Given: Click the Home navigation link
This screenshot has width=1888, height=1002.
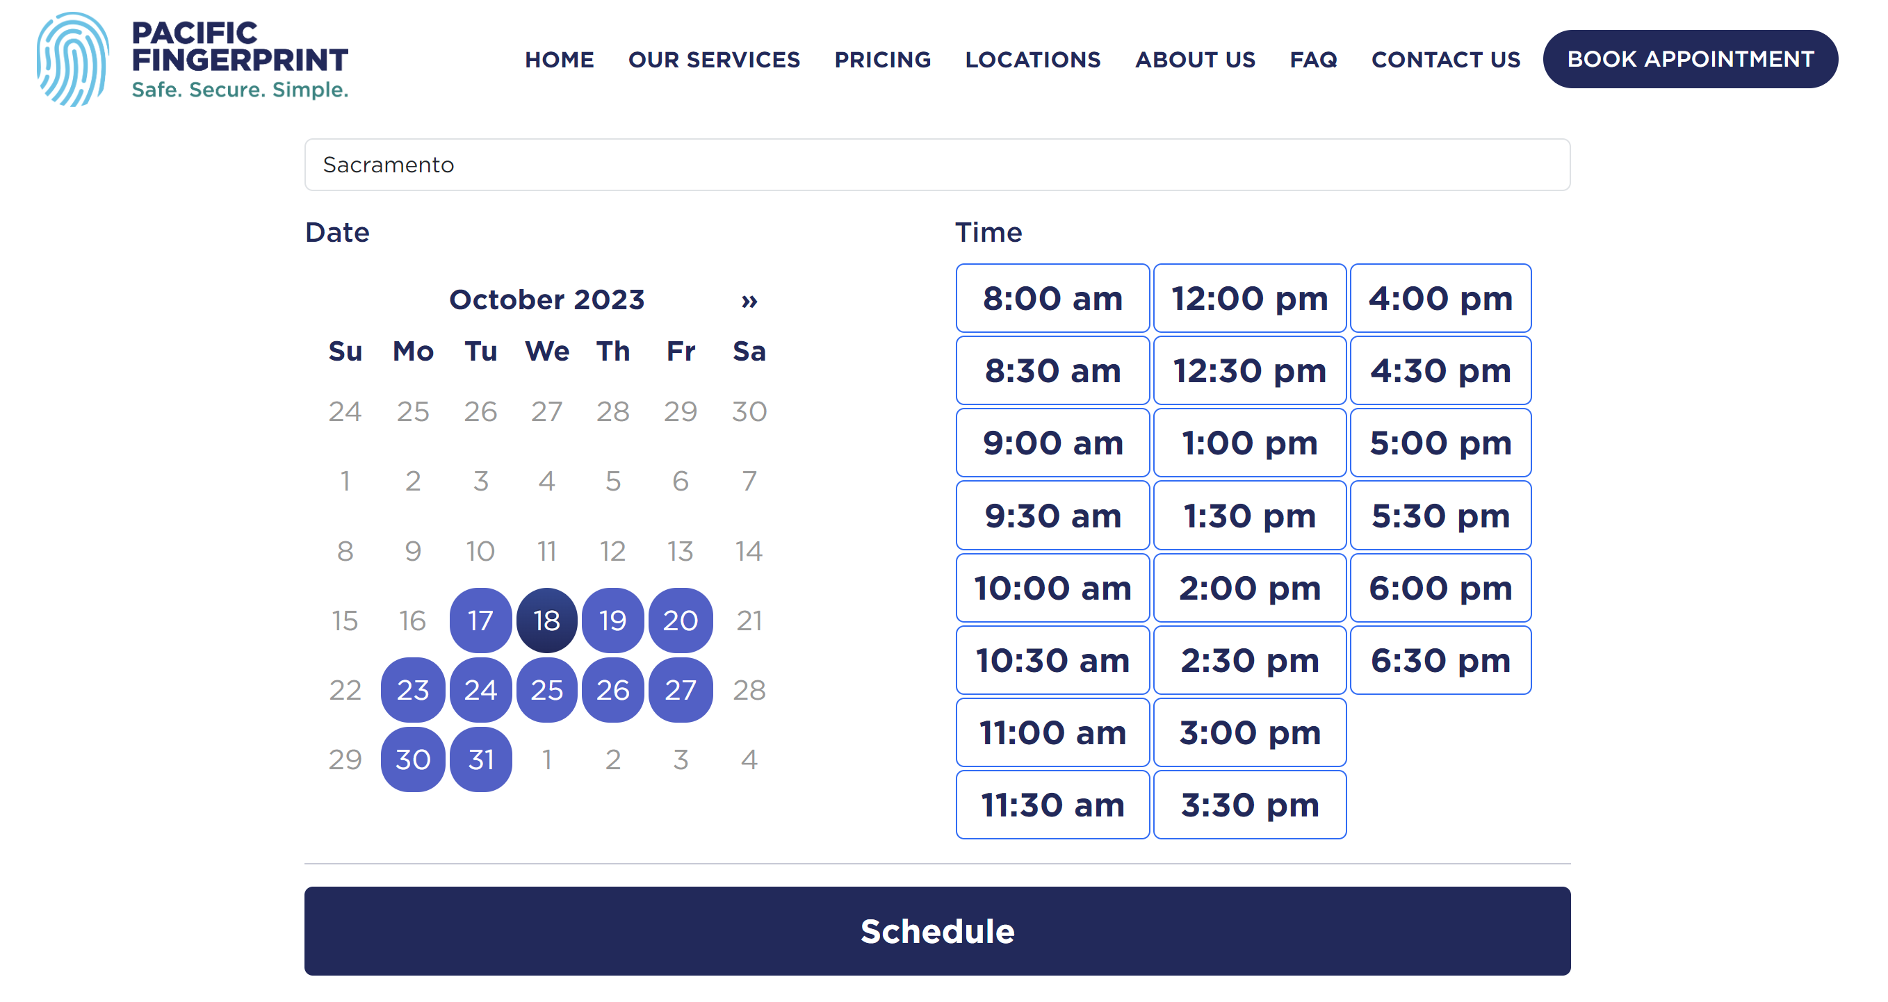Looking at the screenshot, I should tap(559, 59).
